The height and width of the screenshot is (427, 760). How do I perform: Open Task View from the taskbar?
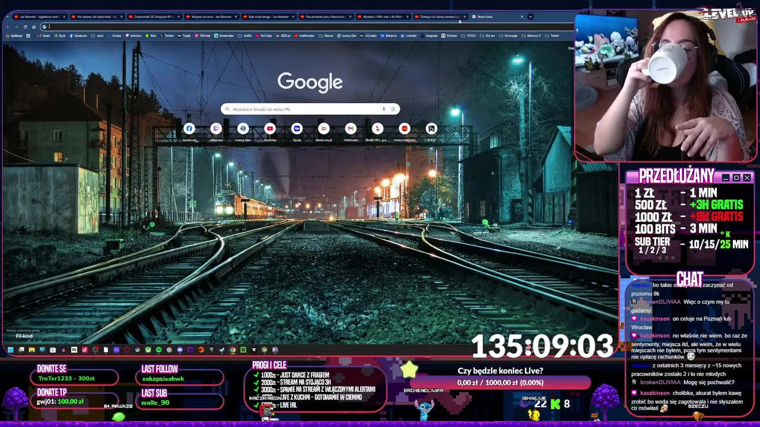point(21,350)
